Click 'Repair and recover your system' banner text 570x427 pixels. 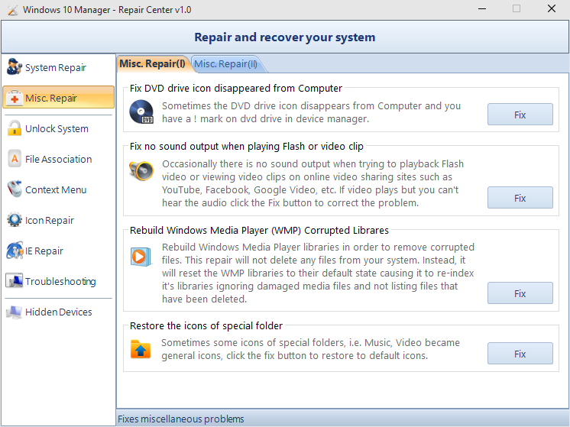click(x=285, y=37)
